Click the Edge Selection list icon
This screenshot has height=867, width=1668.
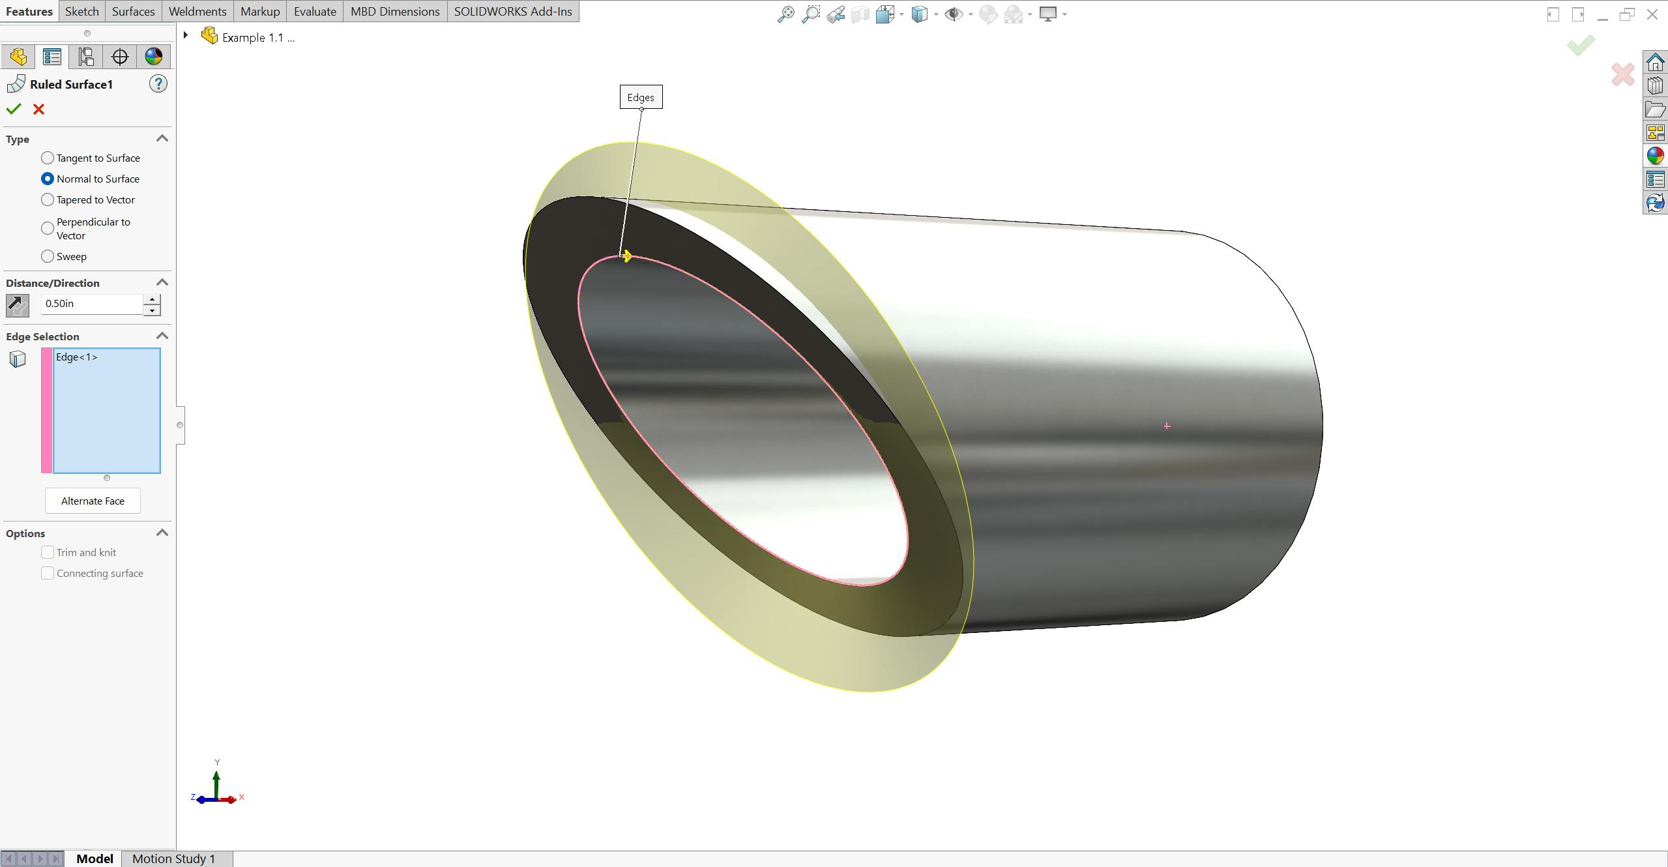click(x=18, y=359)
